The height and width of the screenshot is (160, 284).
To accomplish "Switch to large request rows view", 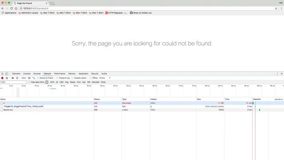I will point(29,78).
